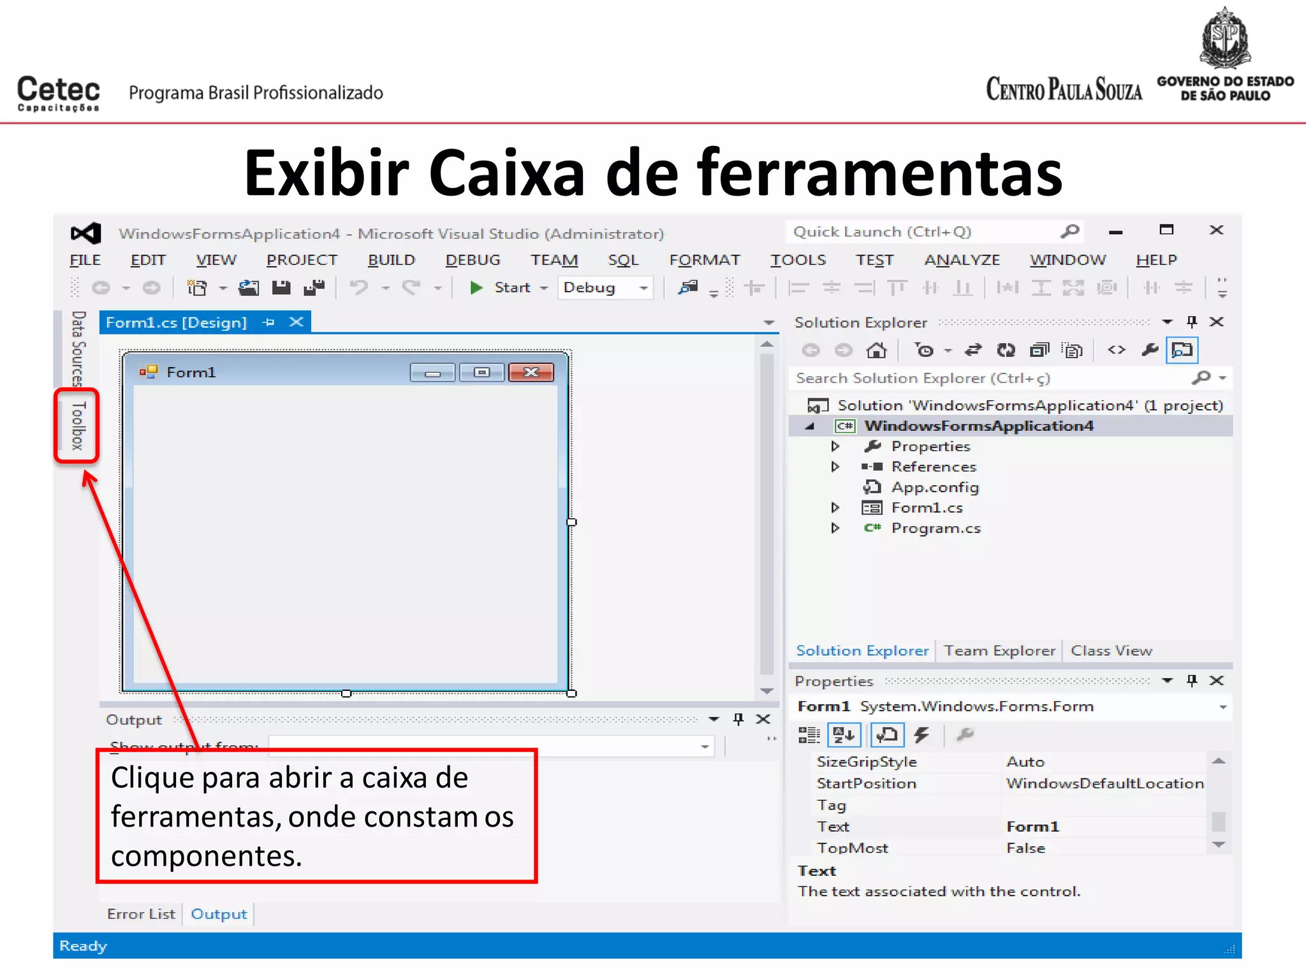Click the Undo toolbar icon
Image resolution: width=1306 pixels, height=979 pixels.
359,287
